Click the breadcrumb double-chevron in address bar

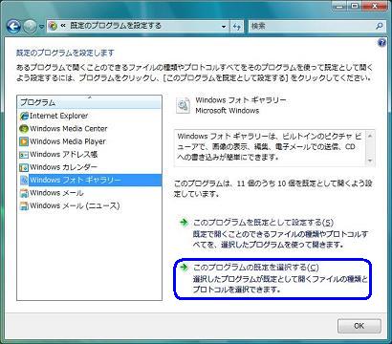63,26
